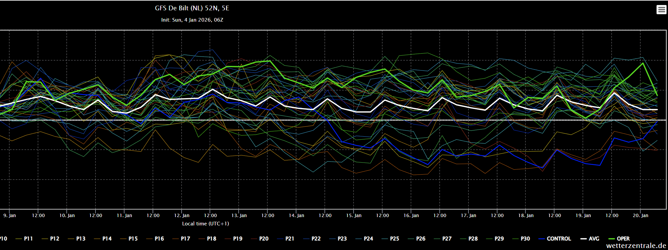Toggle legend entry P15
The width and height of the screenshot is (668, 250).
(129, 239)
